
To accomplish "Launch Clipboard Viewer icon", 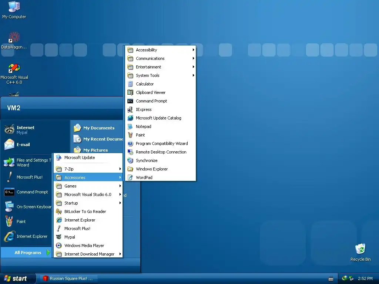I will pos(130,92).
